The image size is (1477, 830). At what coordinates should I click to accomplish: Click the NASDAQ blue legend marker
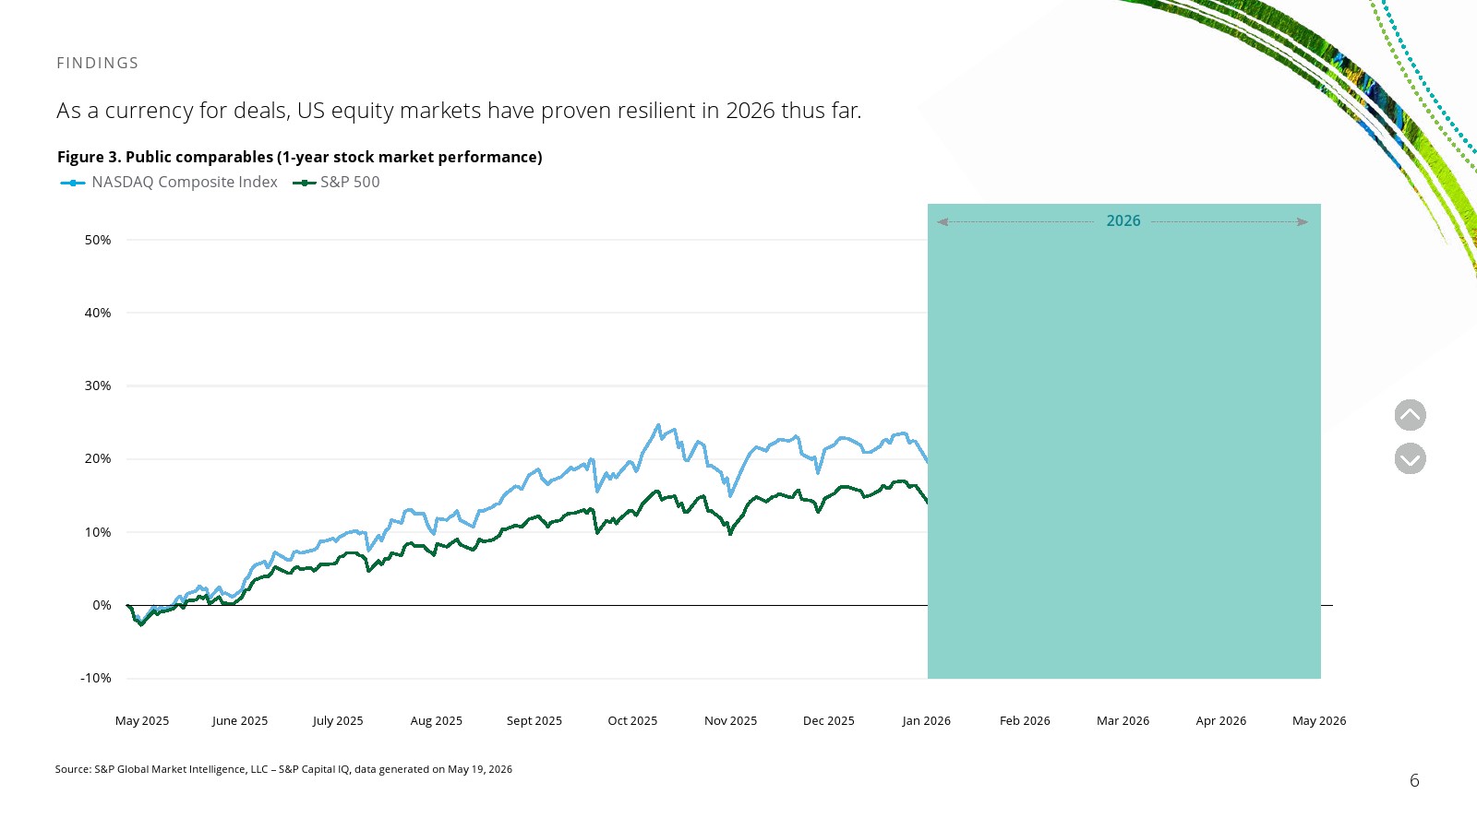(73, 183)
